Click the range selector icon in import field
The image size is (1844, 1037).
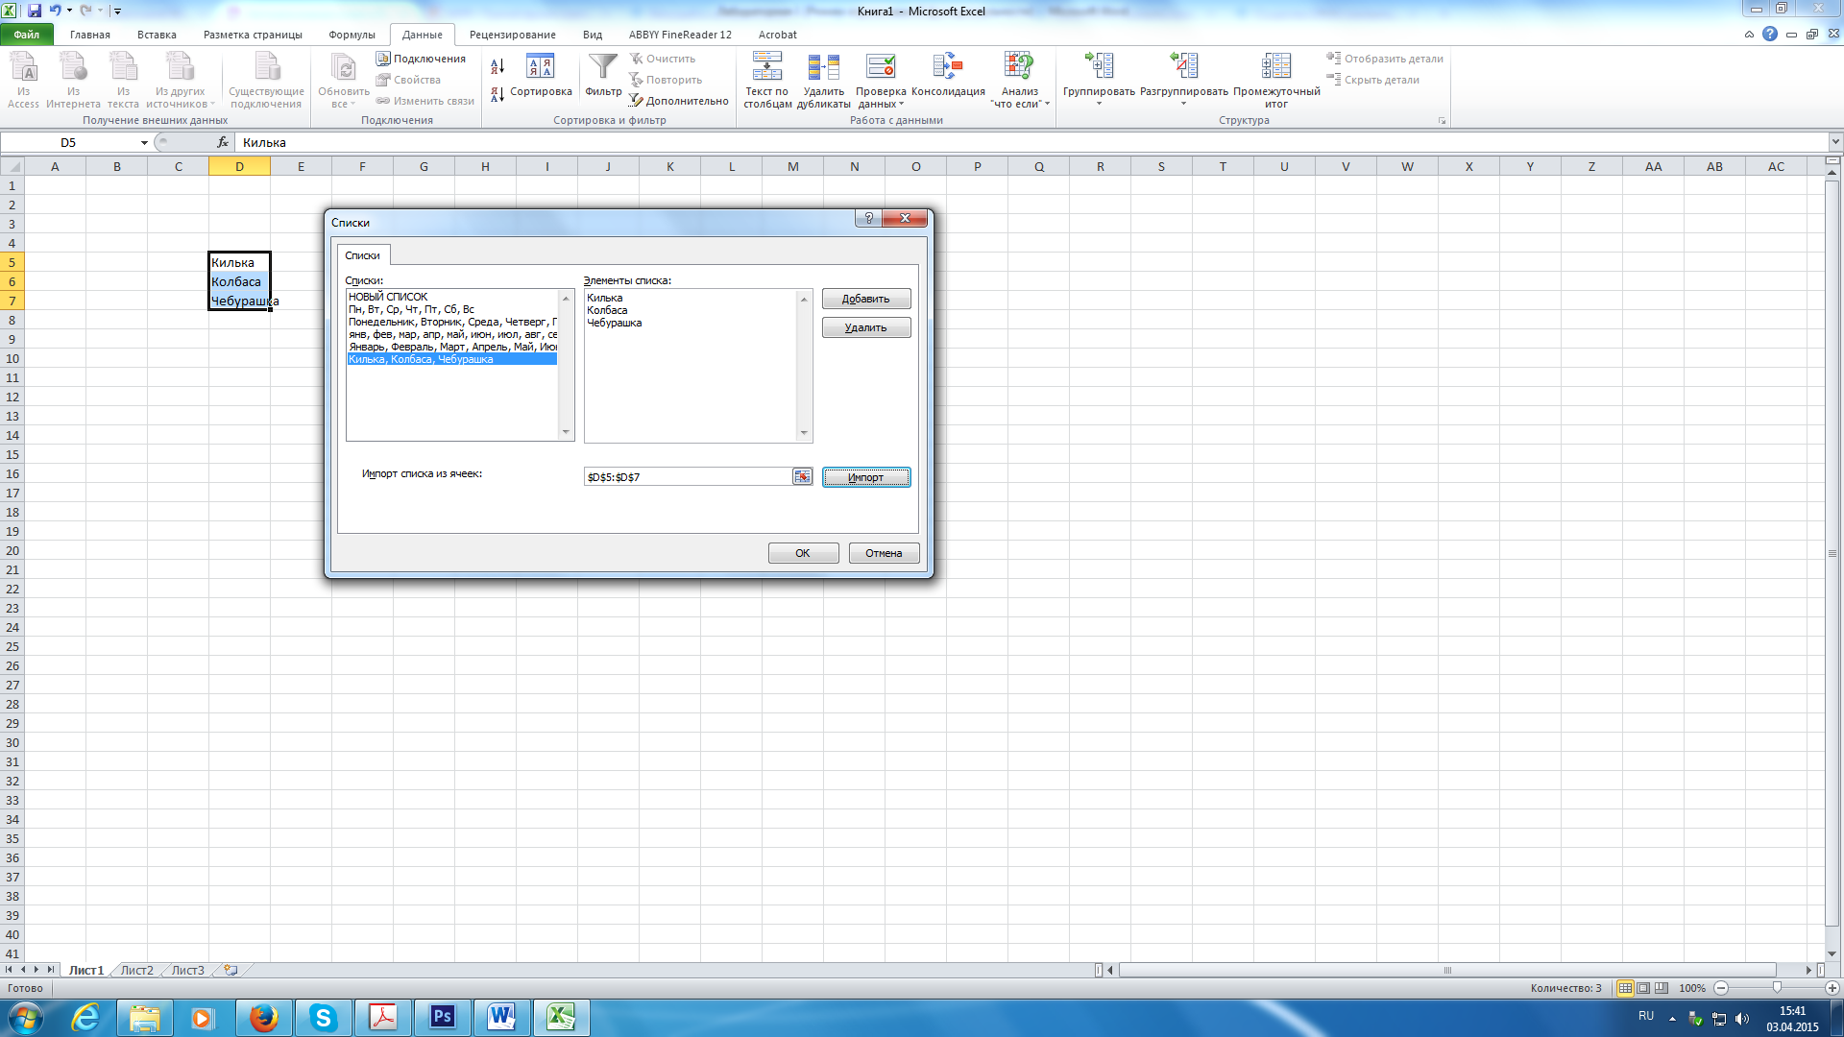click(x=802, y=477)
